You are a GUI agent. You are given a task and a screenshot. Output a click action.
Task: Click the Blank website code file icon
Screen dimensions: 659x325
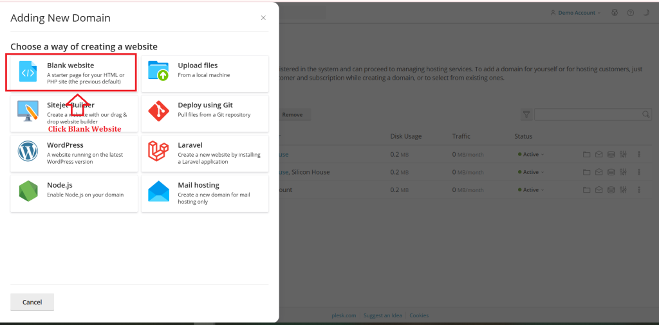click(x=28, y=72)
